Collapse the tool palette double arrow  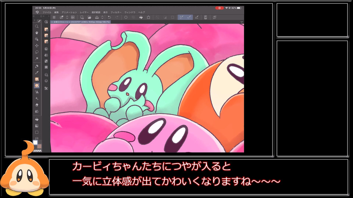pos(34,16)
